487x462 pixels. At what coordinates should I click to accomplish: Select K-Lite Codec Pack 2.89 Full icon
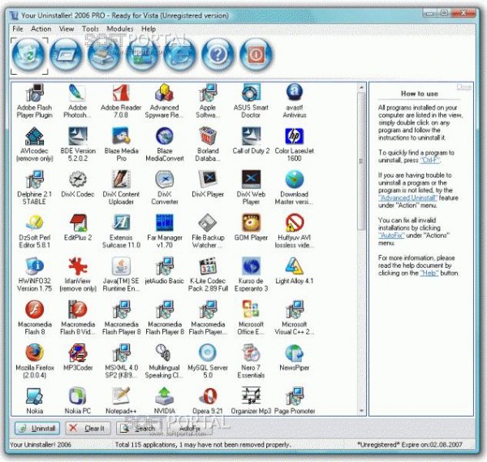[x=208, y=266]
